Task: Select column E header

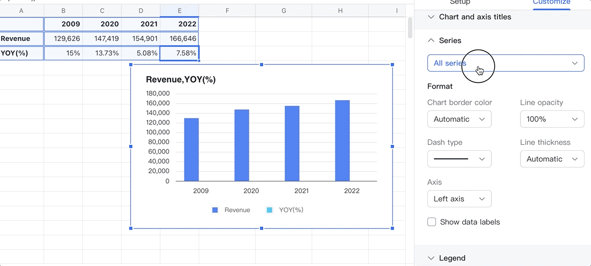Action: [179, 11]
